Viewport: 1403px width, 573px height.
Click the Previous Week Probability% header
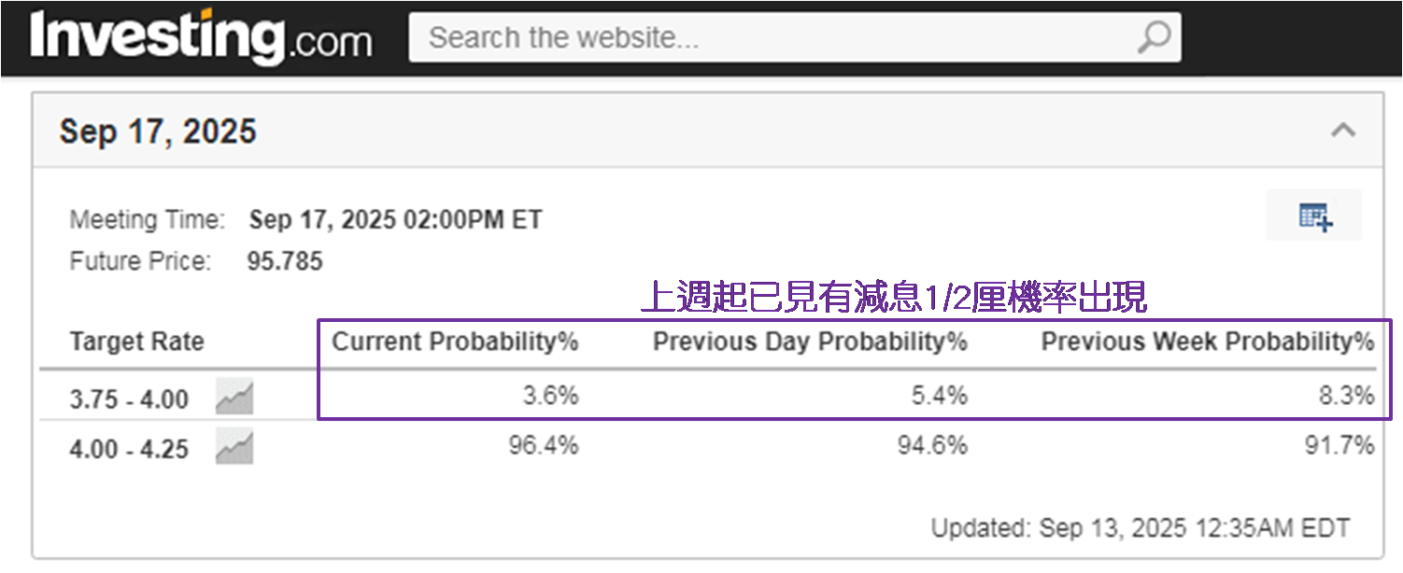[1207, 342]
